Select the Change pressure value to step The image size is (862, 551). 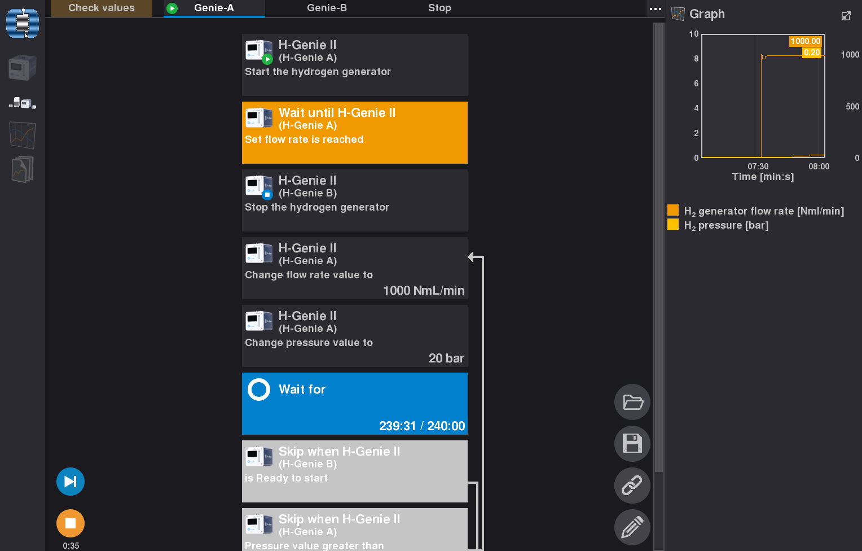355,336
